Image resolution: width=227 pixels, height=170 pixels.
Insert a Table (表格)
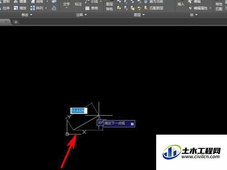click(92, 8)
